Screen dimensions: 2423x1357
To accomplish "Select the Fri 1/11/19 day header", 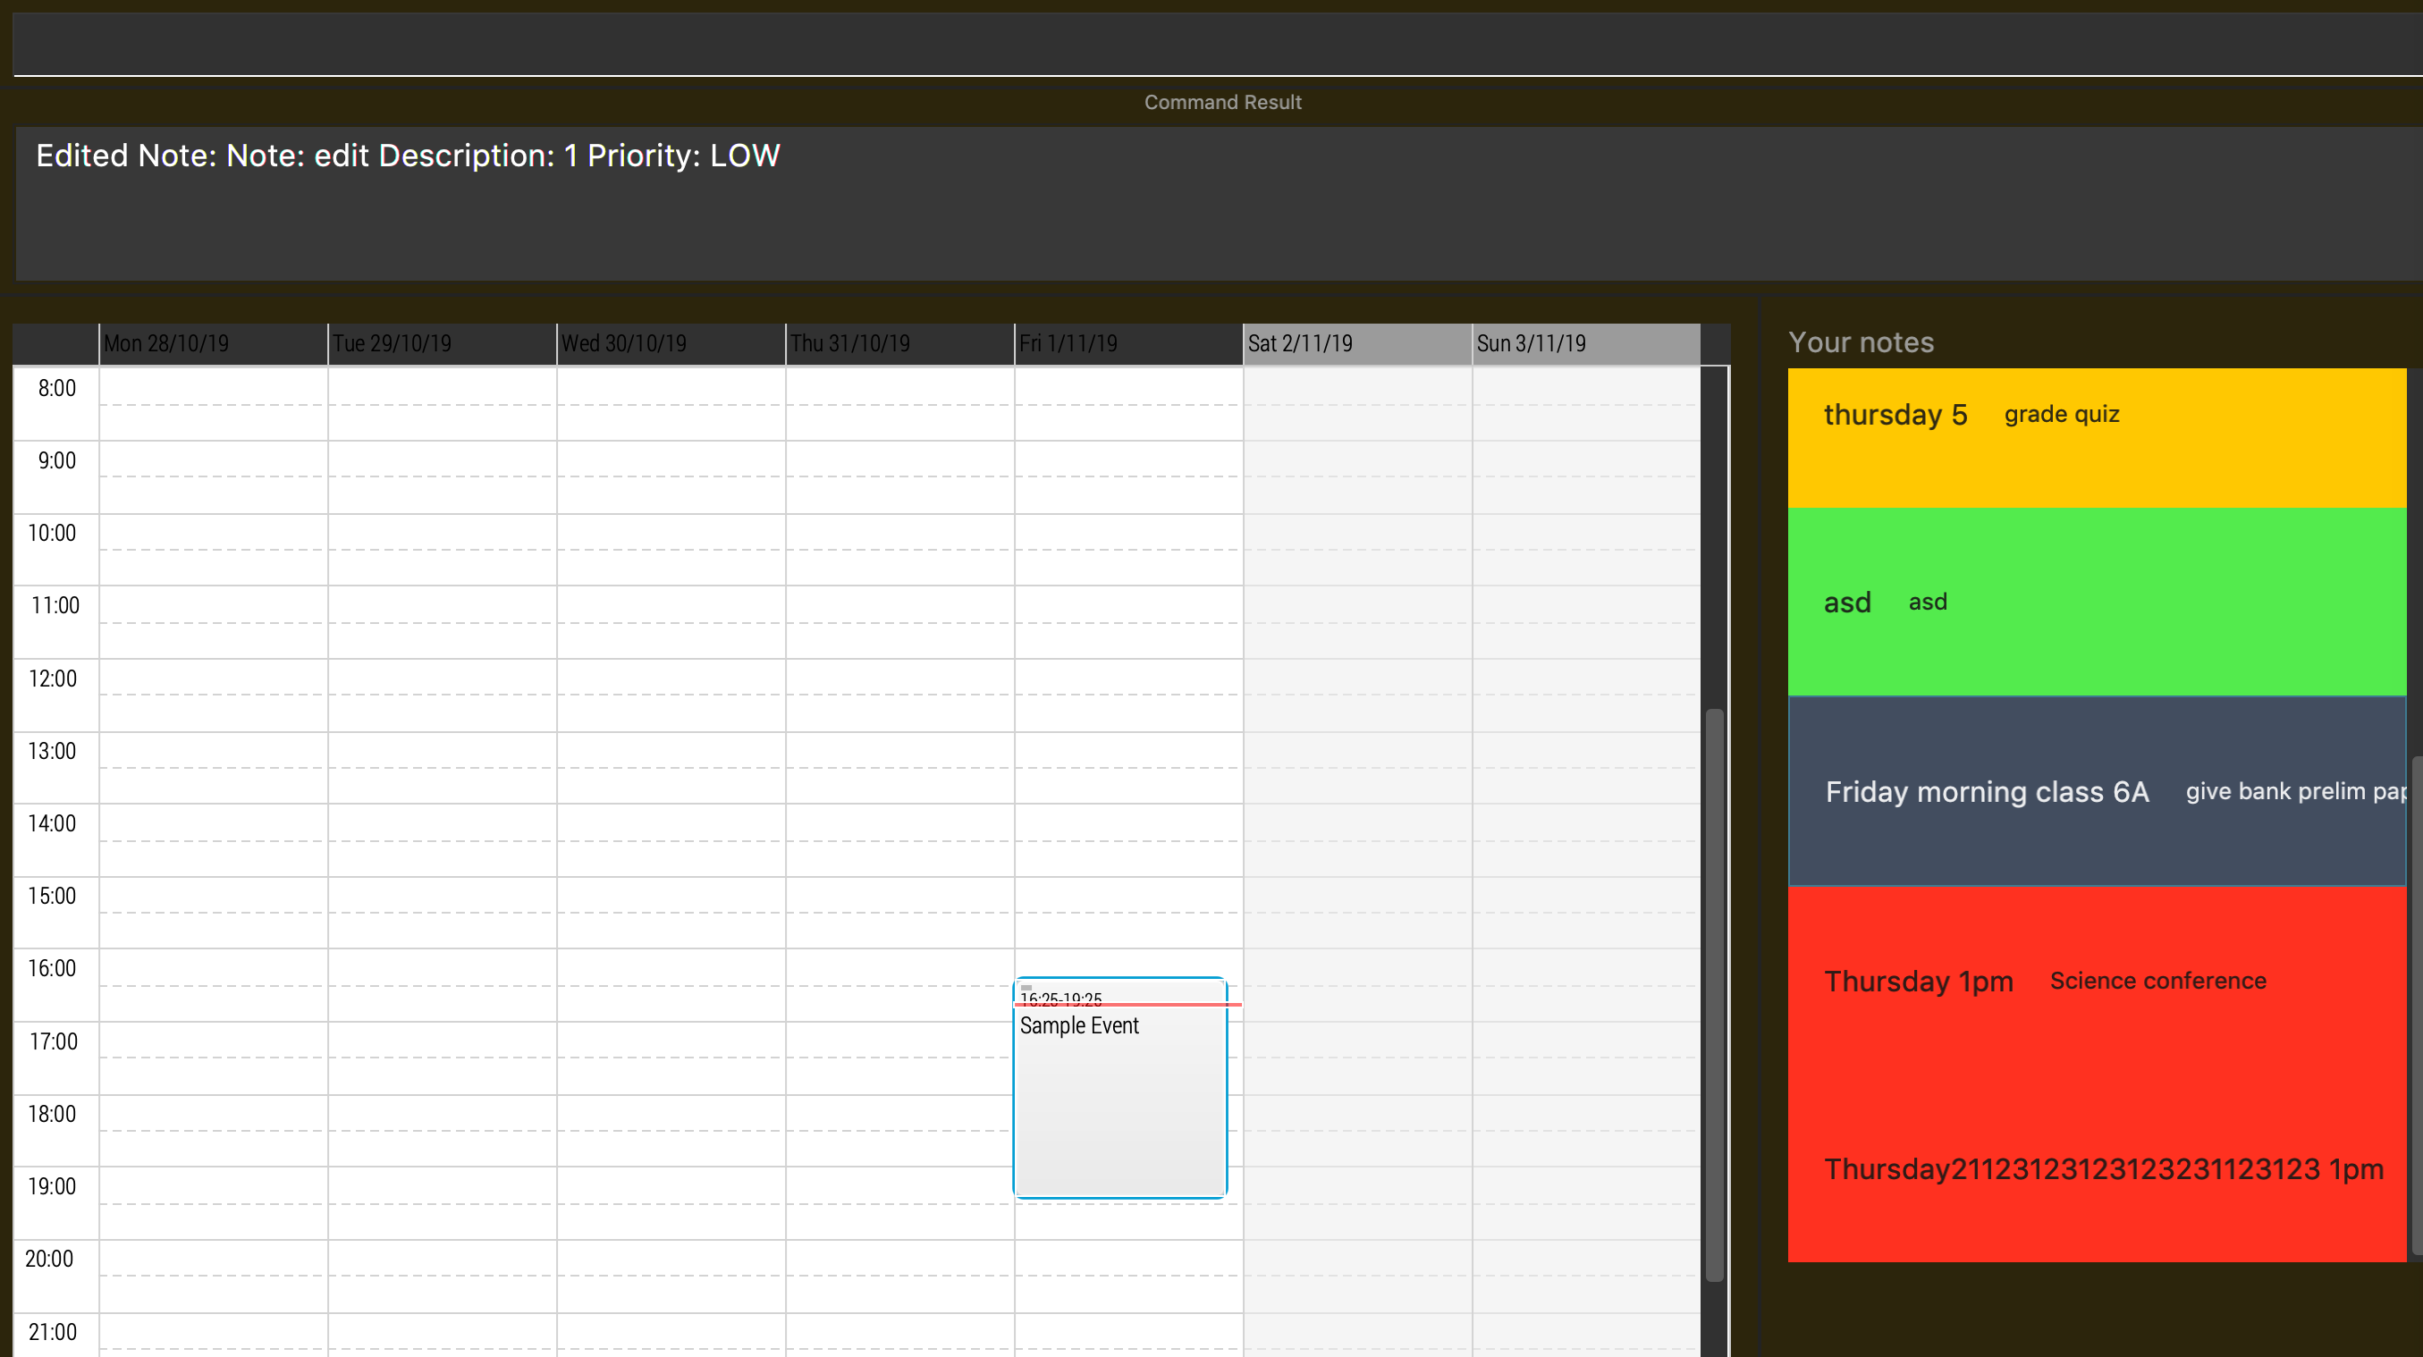I will pos(1127,343).
